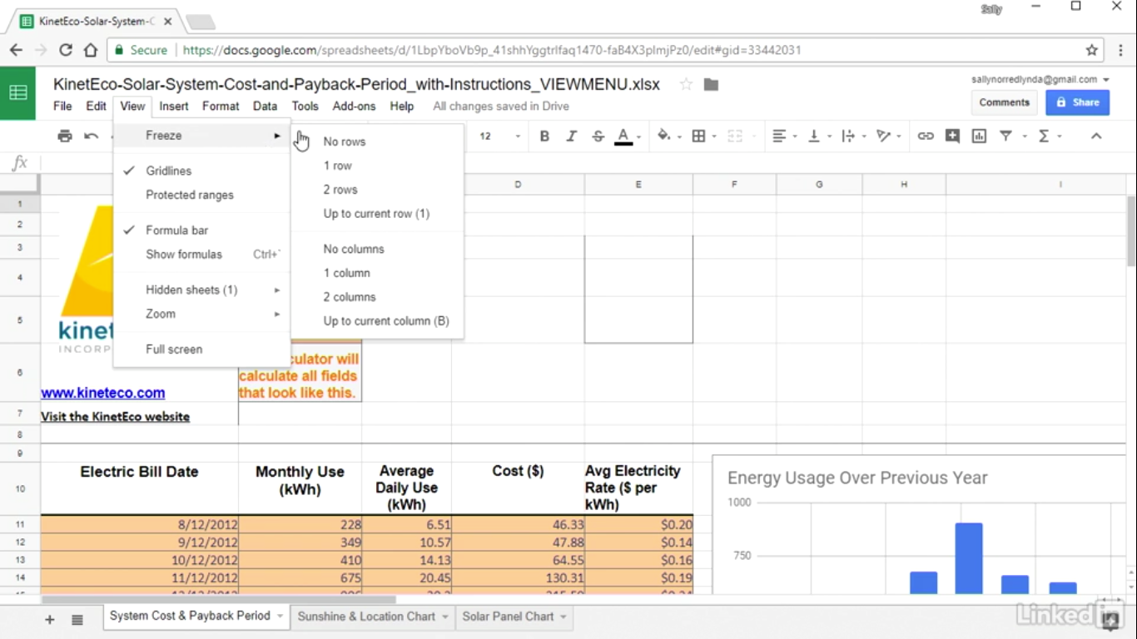Open System Cost & Payback Period tab arrow

coord(280,617)
